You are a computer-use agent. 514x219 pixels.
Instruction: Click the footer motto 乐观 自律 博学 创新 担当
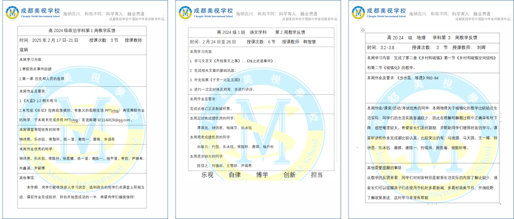262,175
